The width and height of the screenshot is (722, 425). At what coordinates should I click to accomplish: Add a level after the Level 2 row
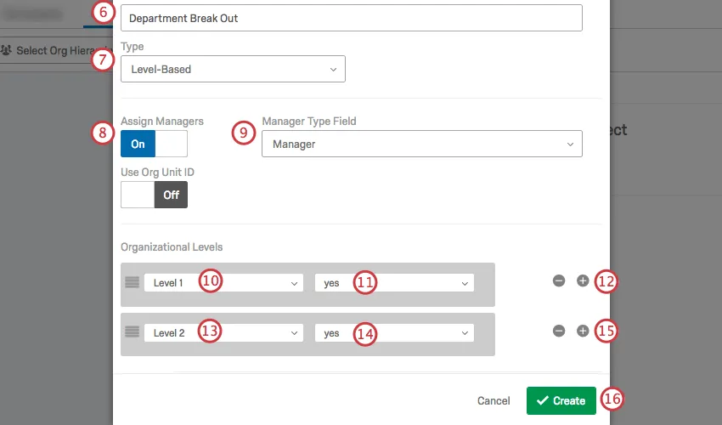[583, 331]
